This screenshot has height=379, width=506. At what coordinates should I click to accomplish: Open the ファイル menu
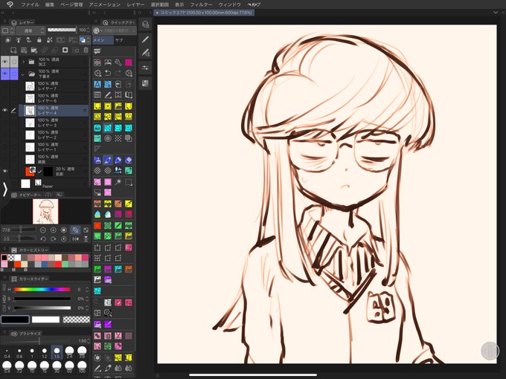coord(30,4)
